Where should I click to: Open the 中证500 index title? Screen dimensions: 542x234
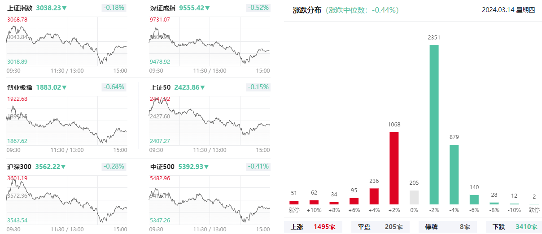tap(162, 167)
